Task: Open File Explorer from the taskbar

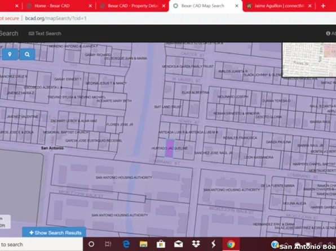Action: coord(144,244)
